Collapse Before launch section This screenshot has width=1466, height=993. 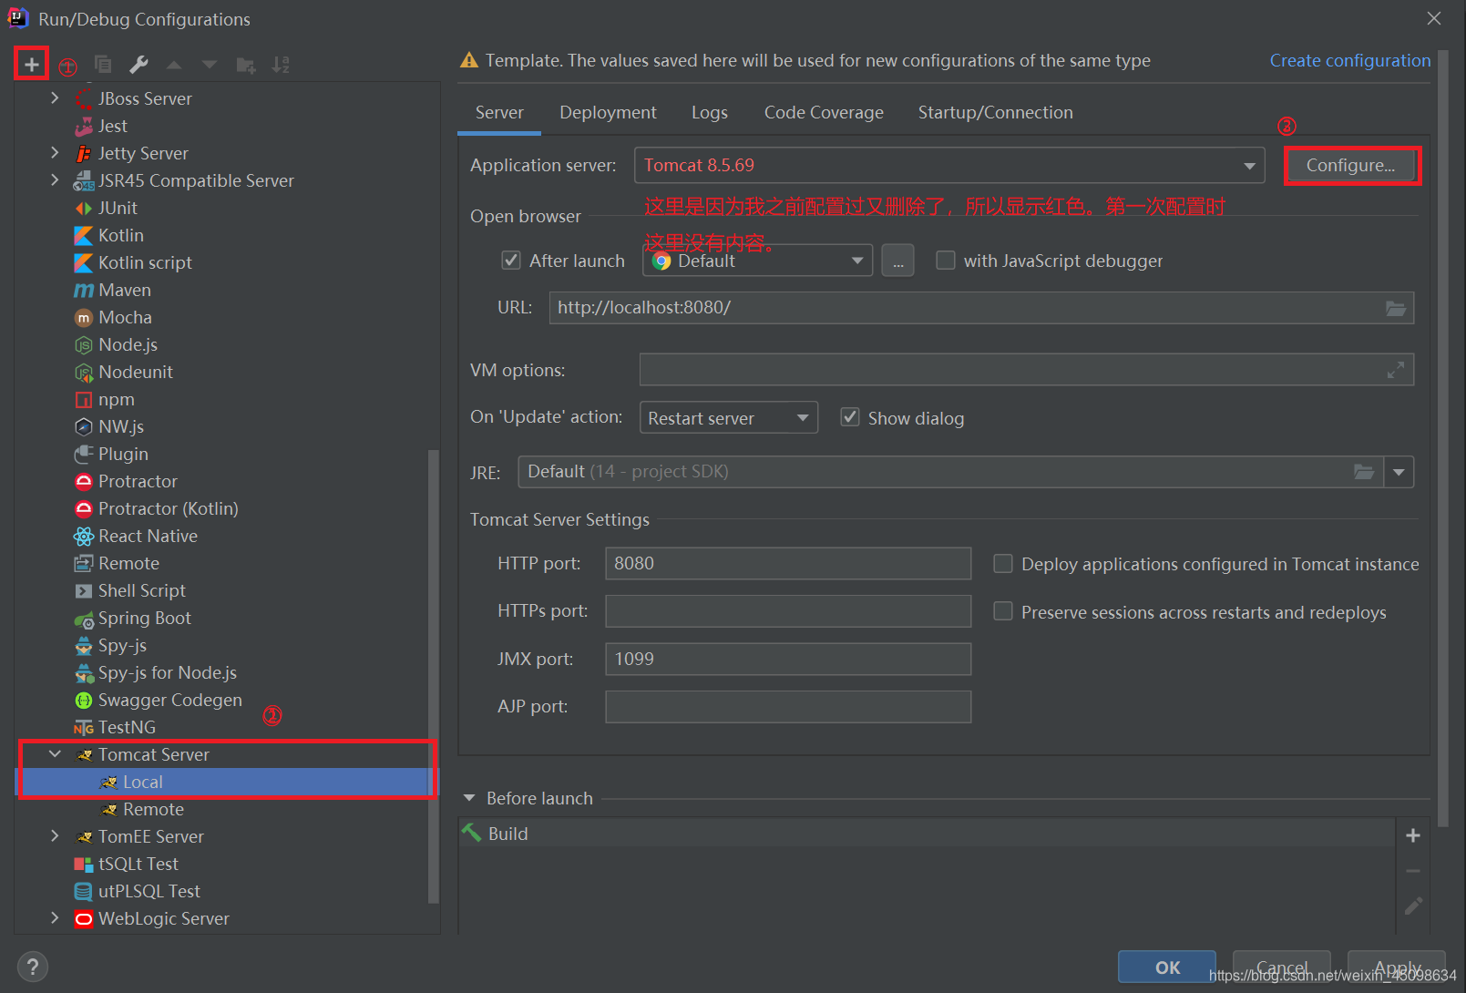pyautogui.click(x=469, y=798)
